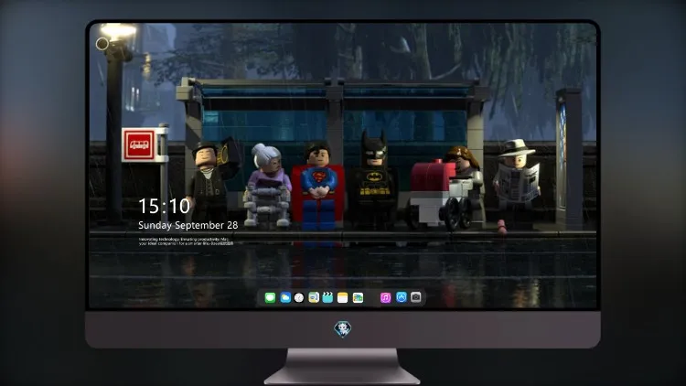
Task: Open the blue App Store icon
Action: coord(402,297)
